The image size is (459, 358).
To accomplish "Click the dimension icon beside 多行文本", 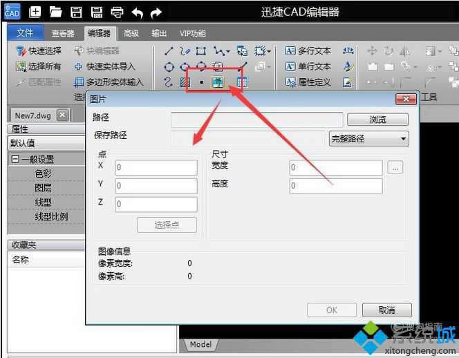I will click(348, 51).
